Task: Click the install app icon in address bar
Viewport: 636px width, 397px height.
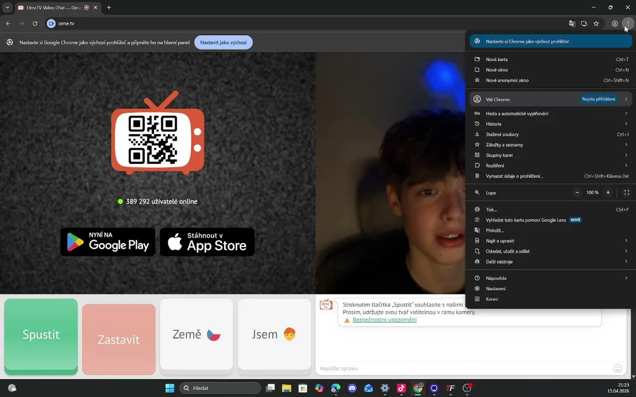Action: click(584, 24)
